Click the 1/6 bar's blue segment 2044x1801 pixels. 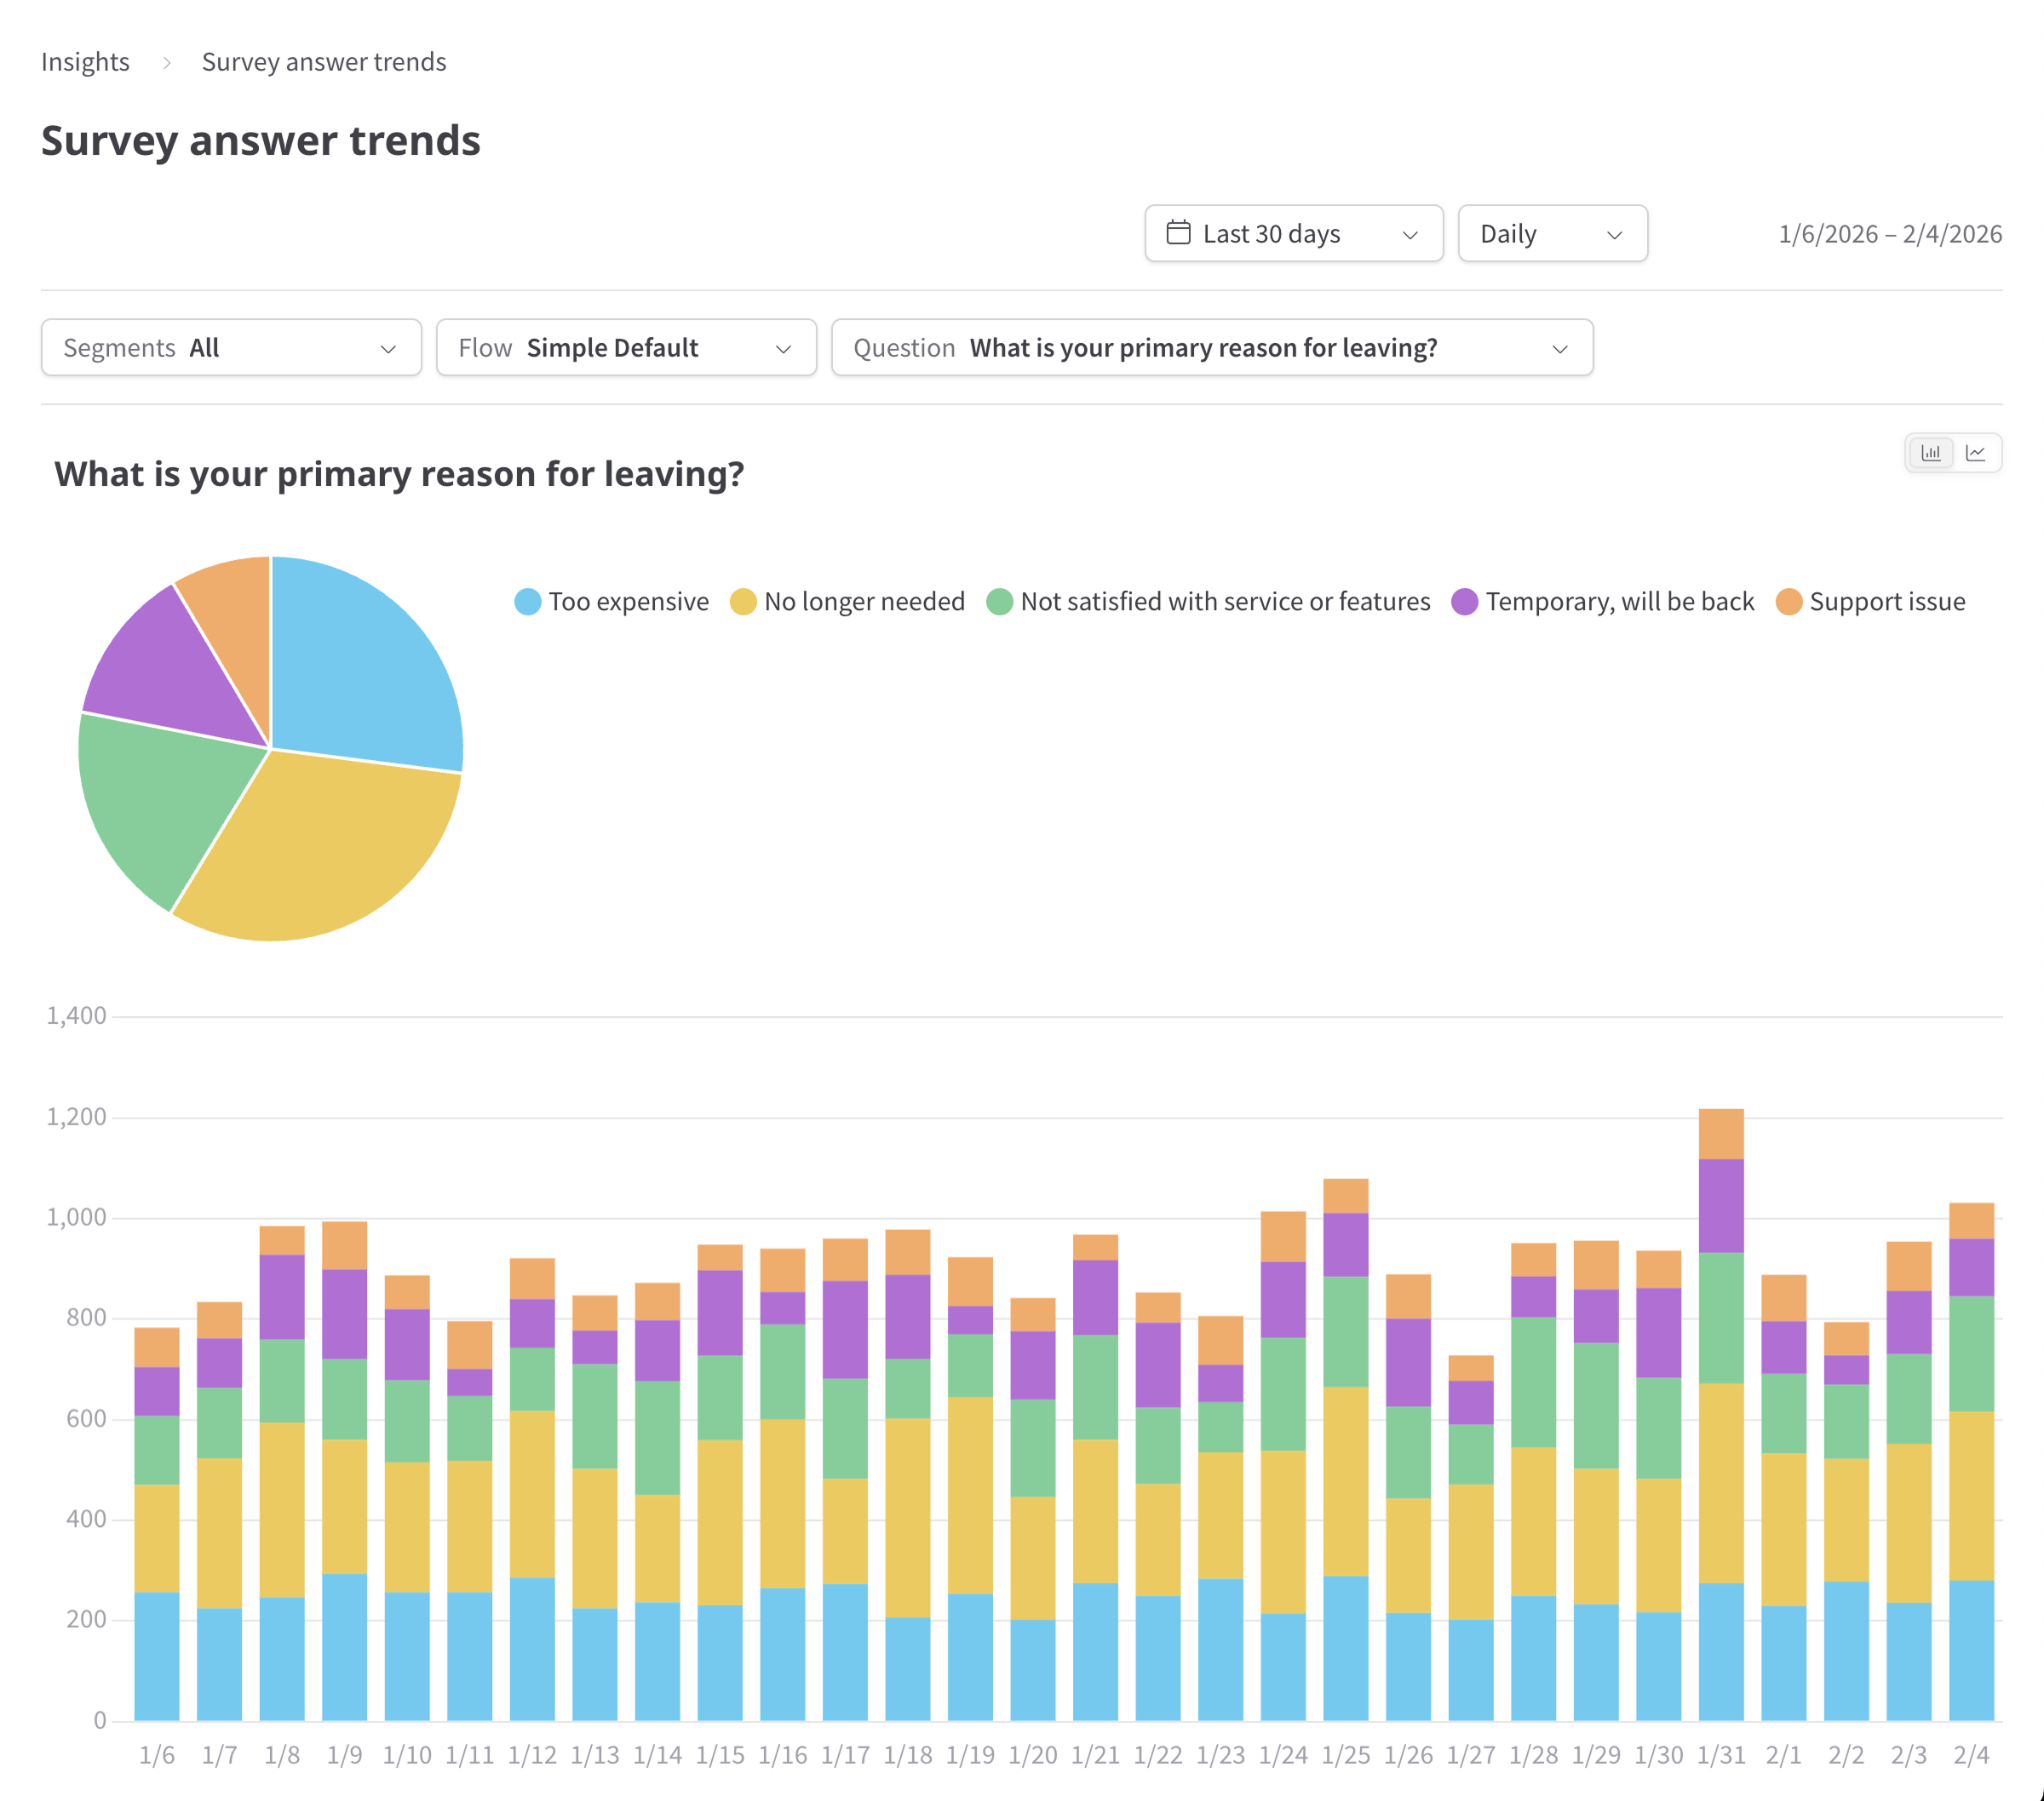pyautogui.click(x=157, y=1656)
